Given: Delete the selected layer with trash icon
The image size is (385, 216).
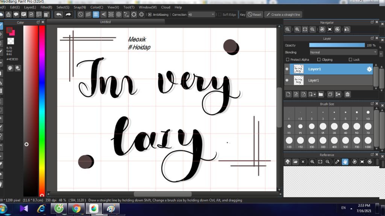Looking at the screenshot, I should pyautogui.click(x=347, y=94).
